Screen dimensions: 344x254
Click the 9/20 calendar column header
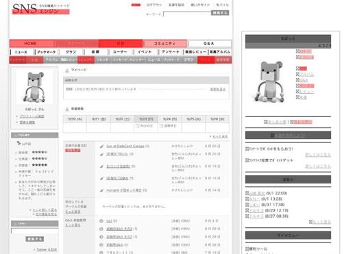click(x=75, y=119)
